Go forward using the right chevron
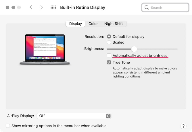The image size is (192, 132). [42, 7]
